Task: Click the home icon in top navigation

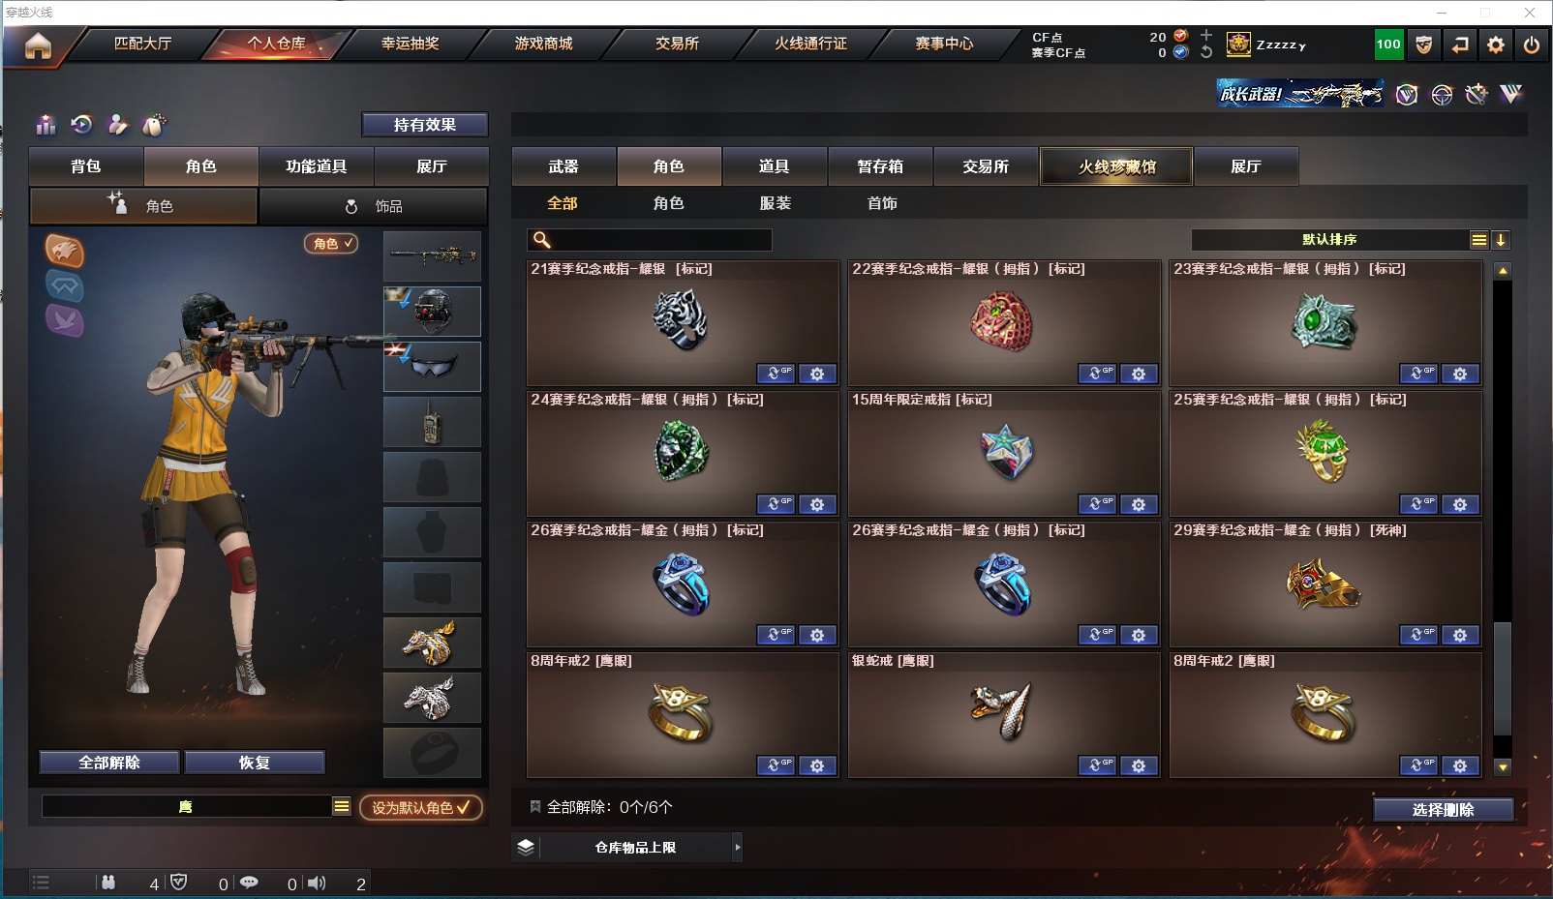Action: point(38,45)
